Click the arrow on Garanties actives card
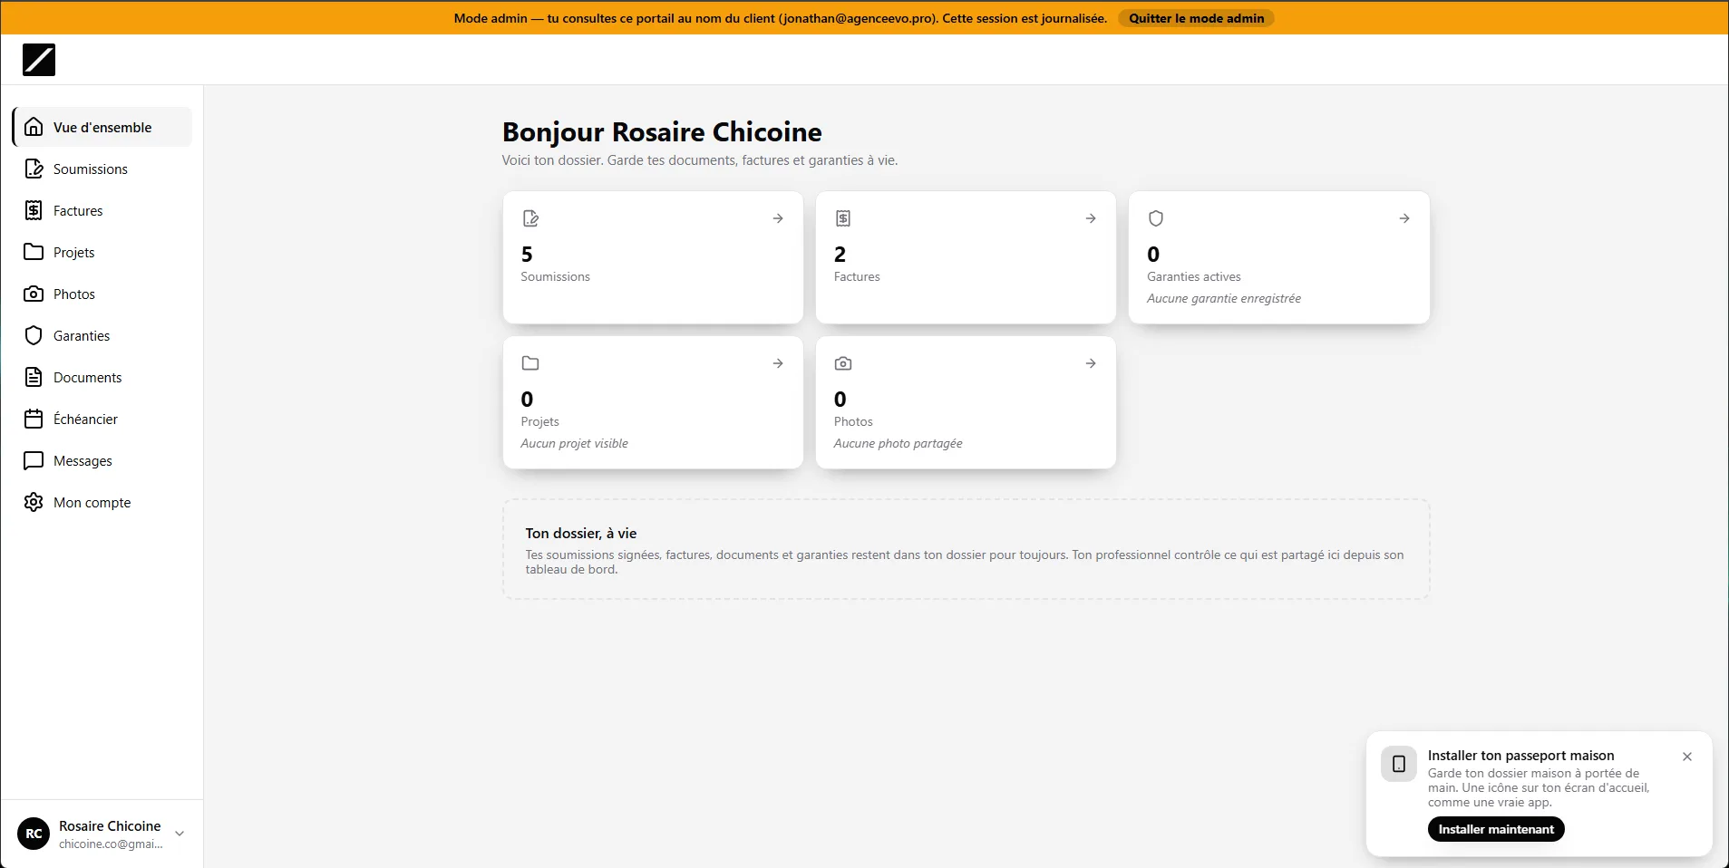The width and height of the screenshot is (1729, 868). (1404, 218)
